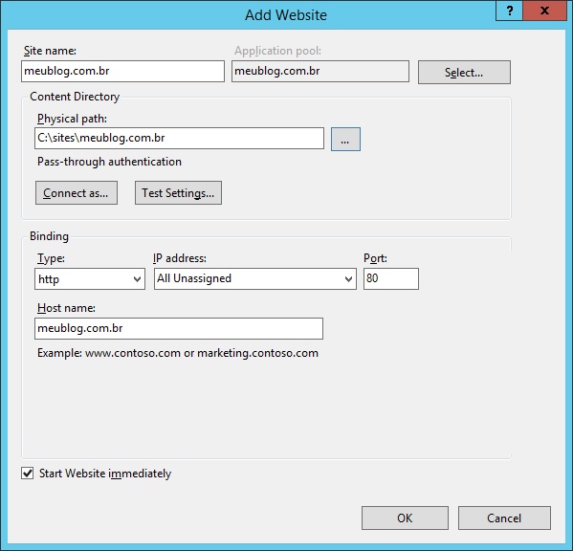Screen dimensions: 573x551
Task: Cancel adding the website
Action: (504, 518)
